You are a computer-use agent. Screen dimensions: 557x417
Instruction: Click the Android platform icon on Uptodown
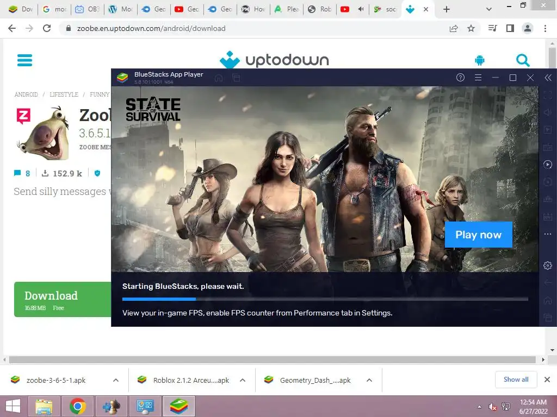[x=480, y=60]
